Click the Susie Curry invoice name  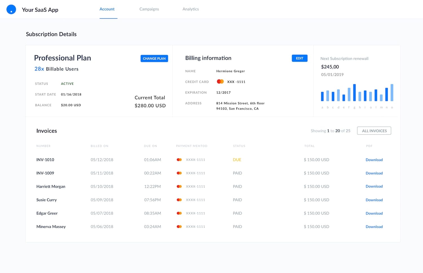coord(47,200)
